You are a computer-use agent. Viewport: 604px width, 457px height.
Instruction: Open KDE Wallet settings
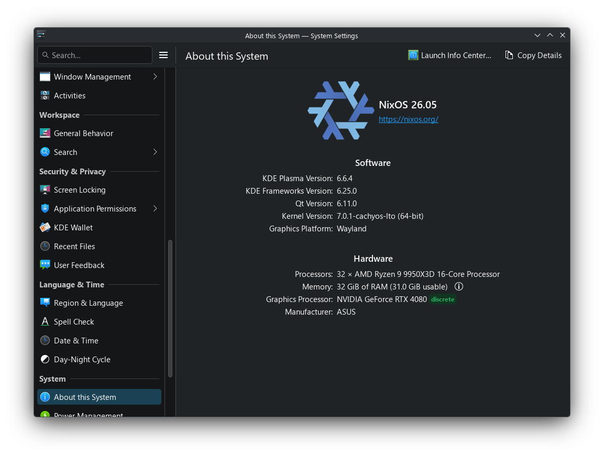point(99,228)
